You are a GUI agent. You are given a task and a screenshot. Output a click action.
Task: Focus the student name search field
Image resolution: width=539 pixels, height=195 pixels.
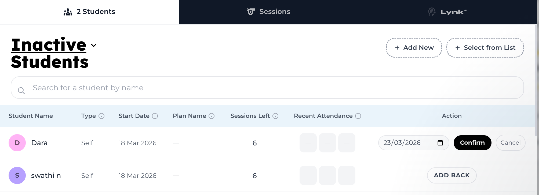267,88
